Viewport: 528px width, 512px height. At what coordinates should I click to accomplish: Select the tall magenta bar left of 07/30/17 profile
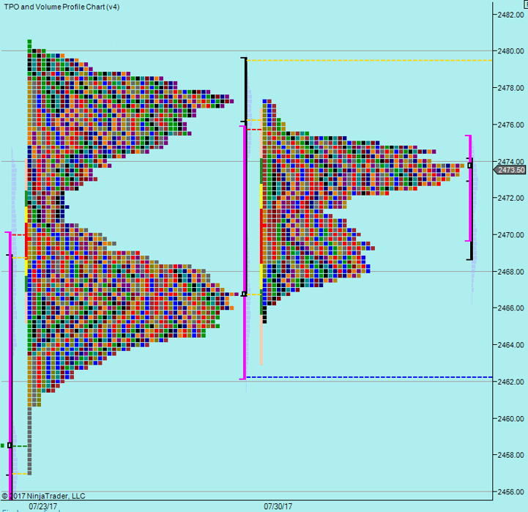point(242,253)
